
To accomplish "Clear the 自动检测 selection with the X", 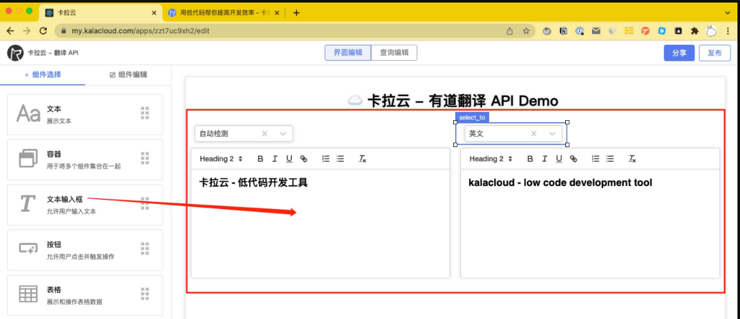I will [265, 134].
